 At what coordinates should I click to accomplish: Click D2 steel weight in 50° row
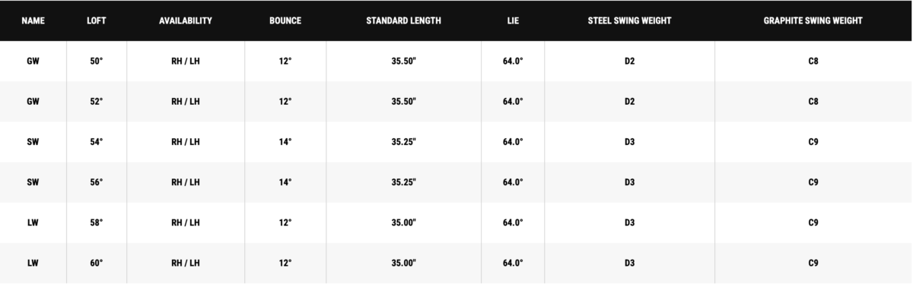629,61
